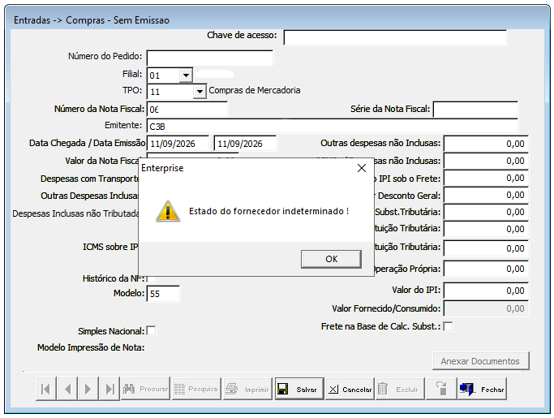
Task: Confirm the warning with OK
Action: [331, 259]
